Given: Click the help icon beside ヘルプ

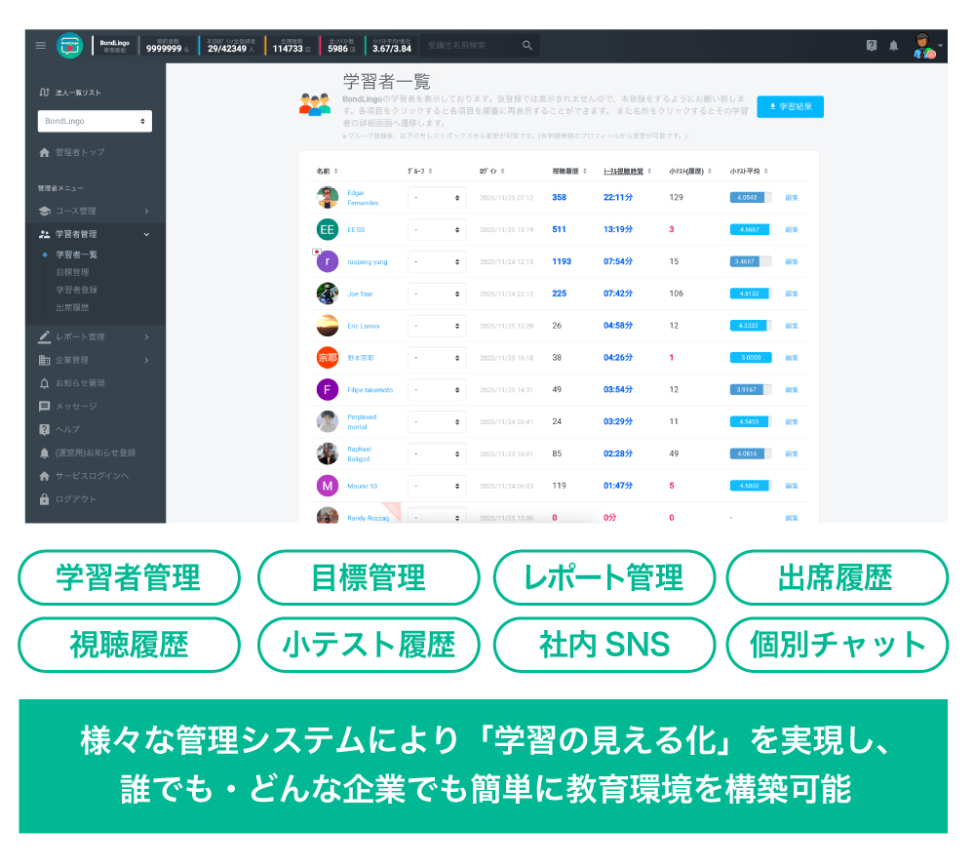Looking at the screenshot, I should [x=44, y=429].
